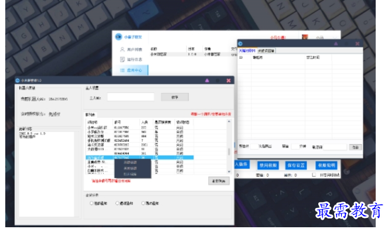
Task: Close the right-hand window with its X
Action: 358,43
